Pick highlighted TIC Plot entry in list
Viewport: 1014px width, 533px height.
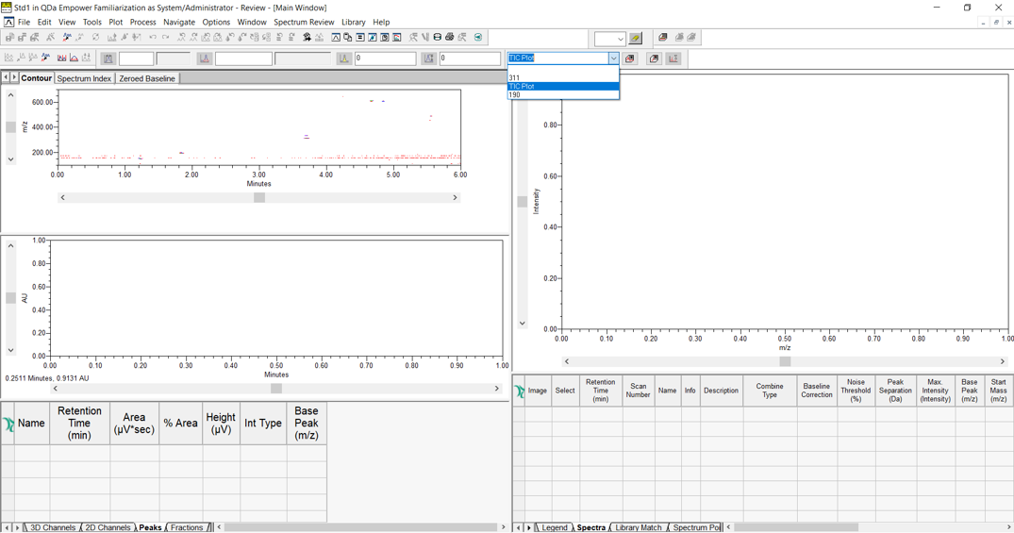pyautogui.click(x=563, y=86)
